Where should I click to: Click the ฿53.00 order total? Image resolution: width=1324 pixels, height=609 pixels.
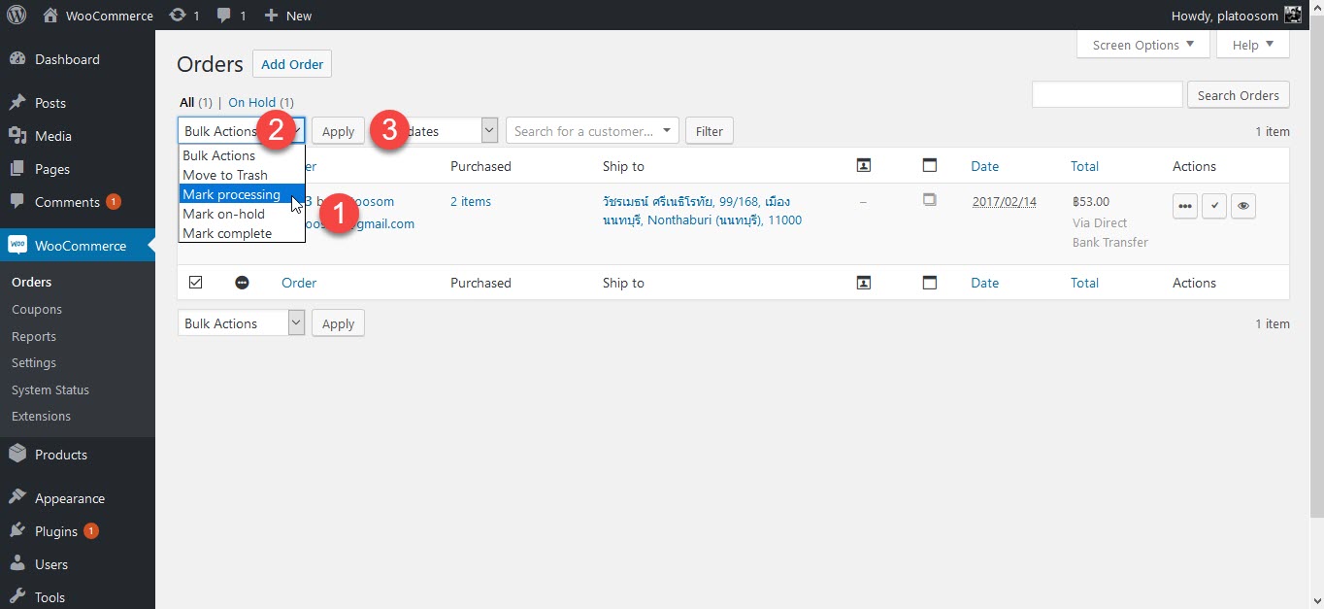click(1091, 201)
